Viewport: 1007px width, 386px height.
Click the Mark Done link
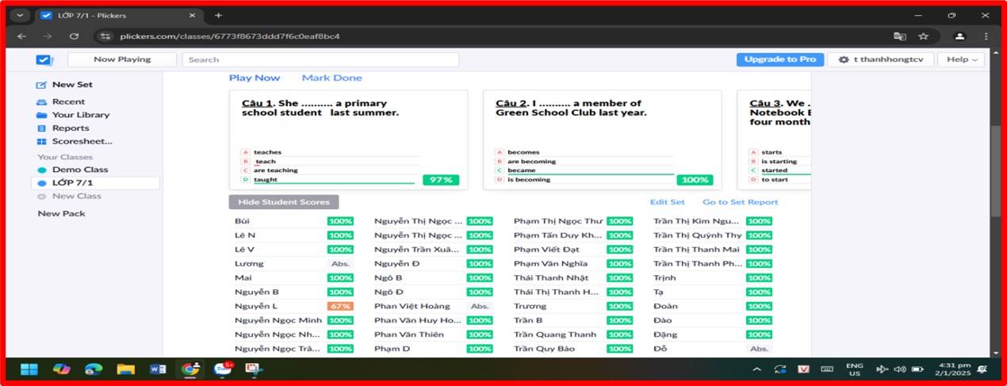(331, 78)
